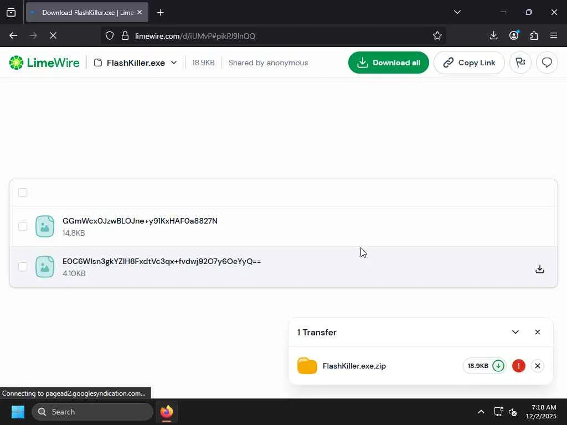Click the red error alert icon in transfer

click(x=518, y=366)
